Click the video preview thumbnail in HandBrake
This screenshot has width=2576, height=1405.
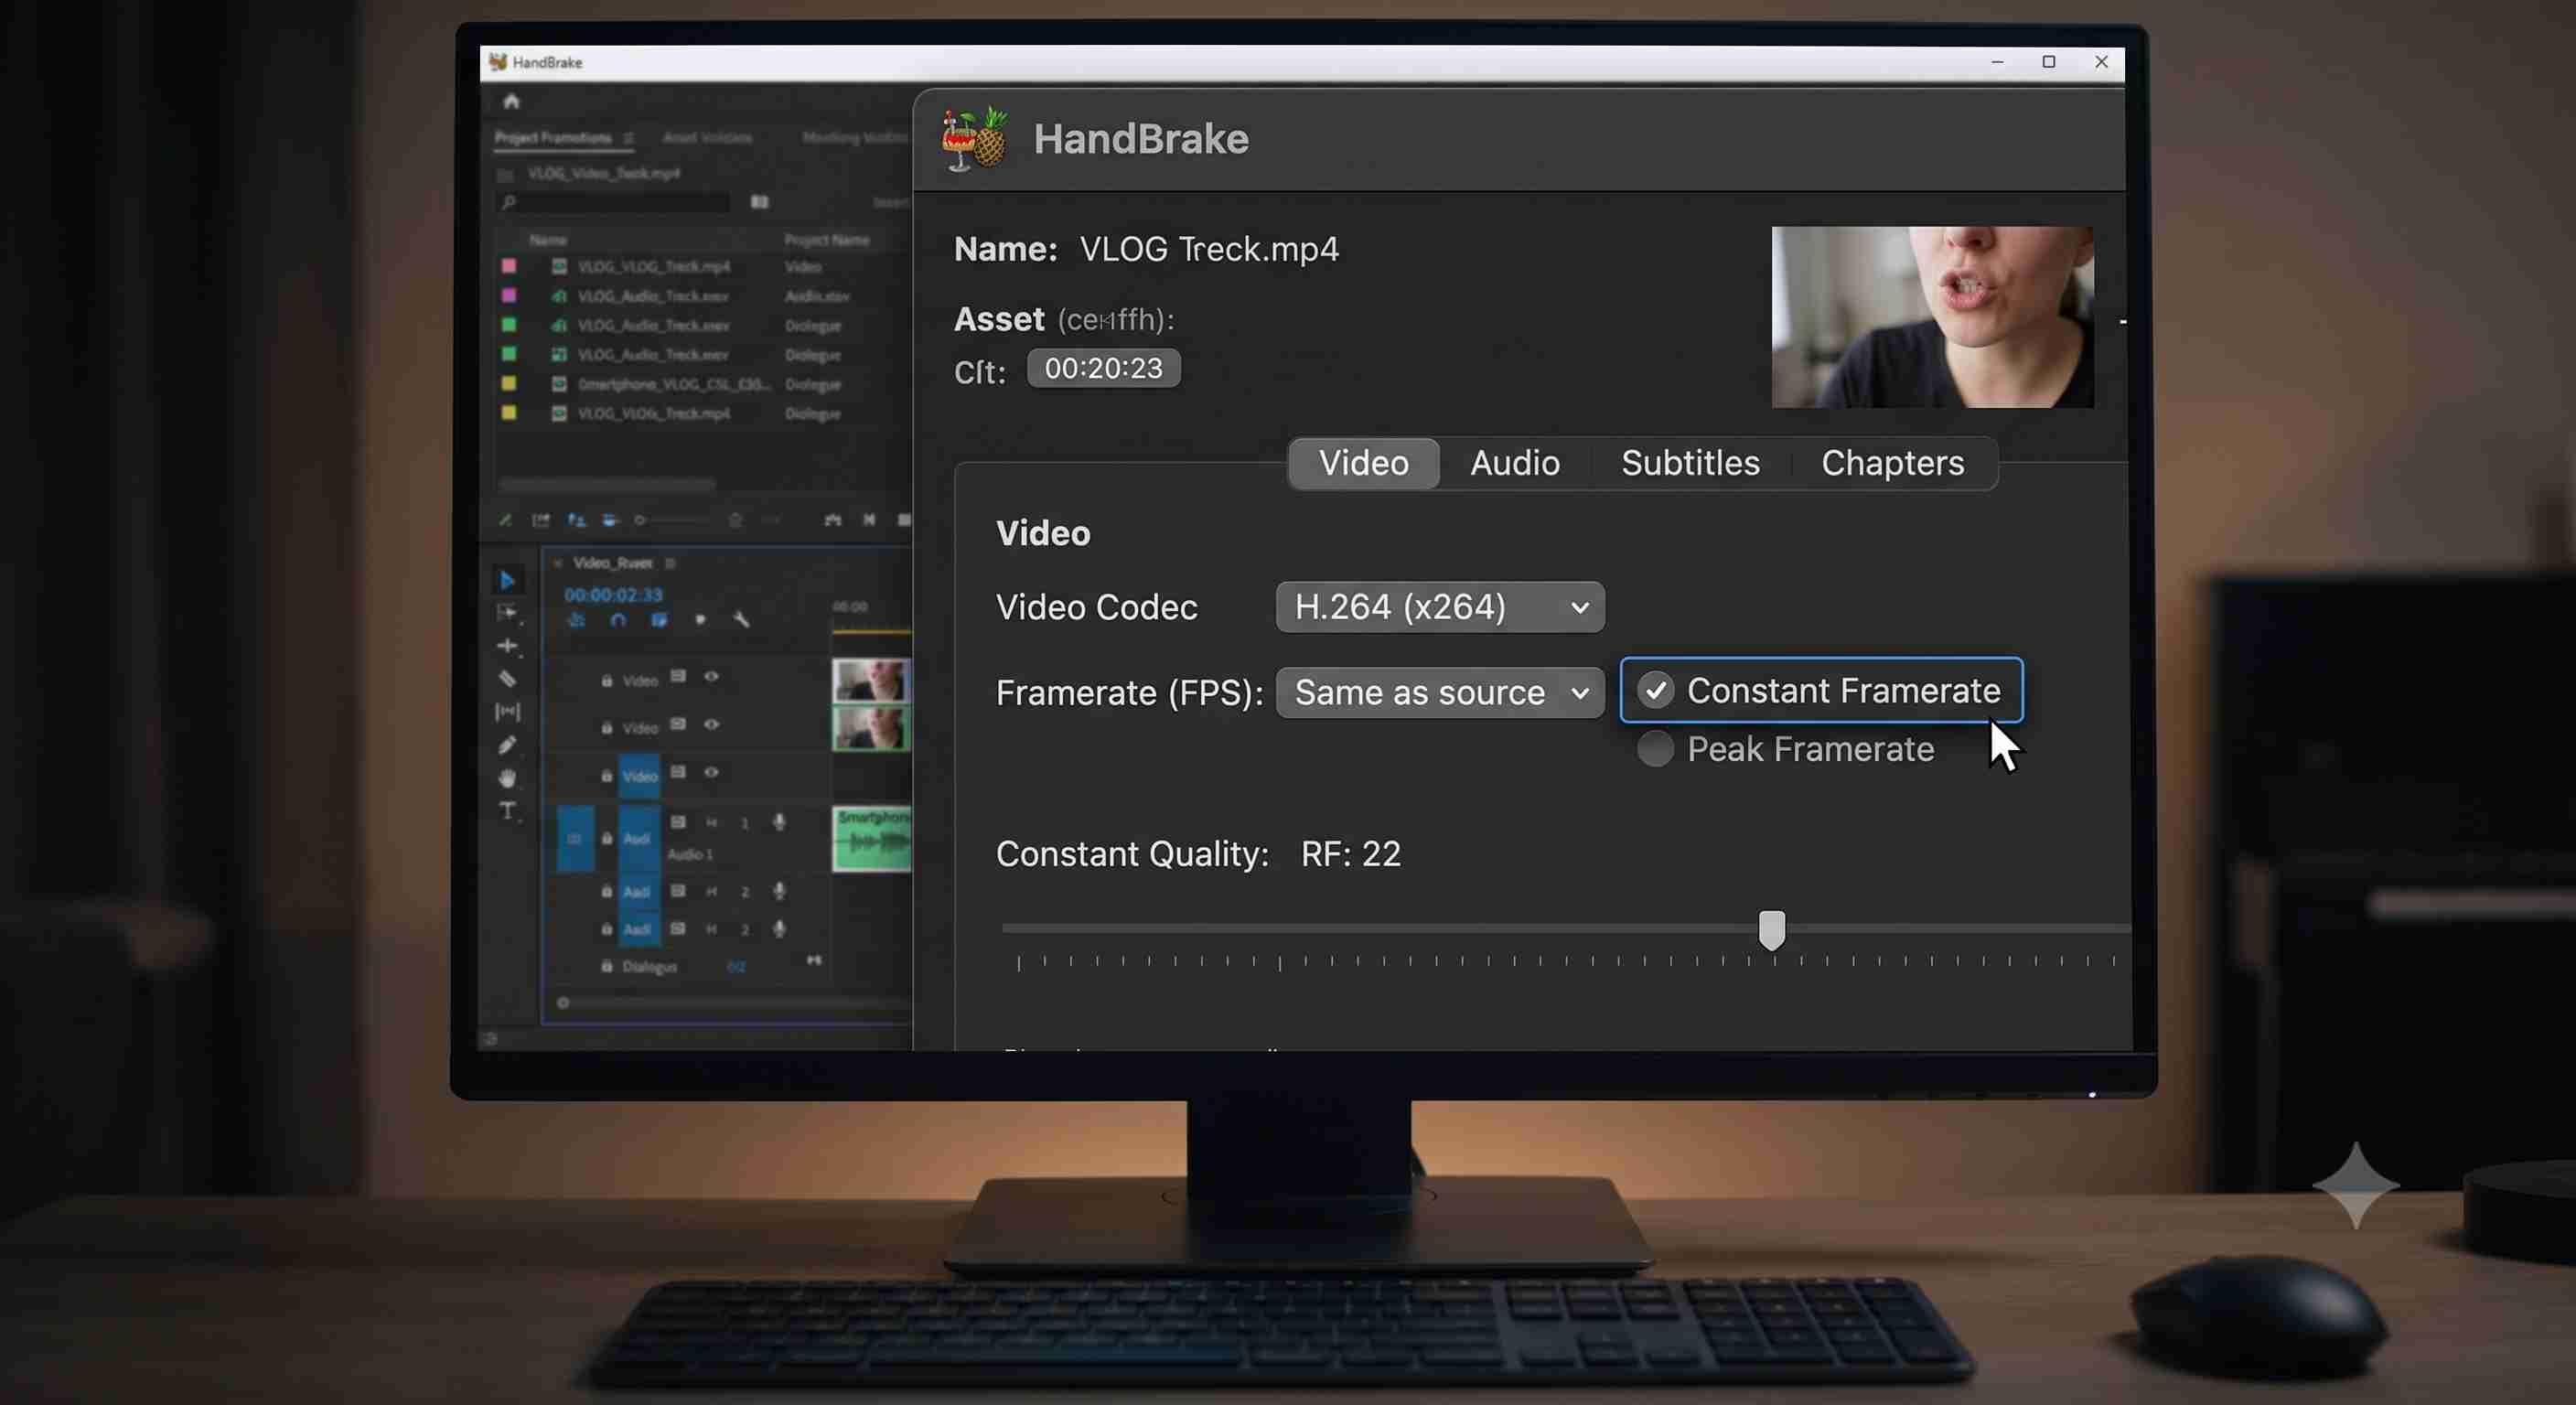1932,317
